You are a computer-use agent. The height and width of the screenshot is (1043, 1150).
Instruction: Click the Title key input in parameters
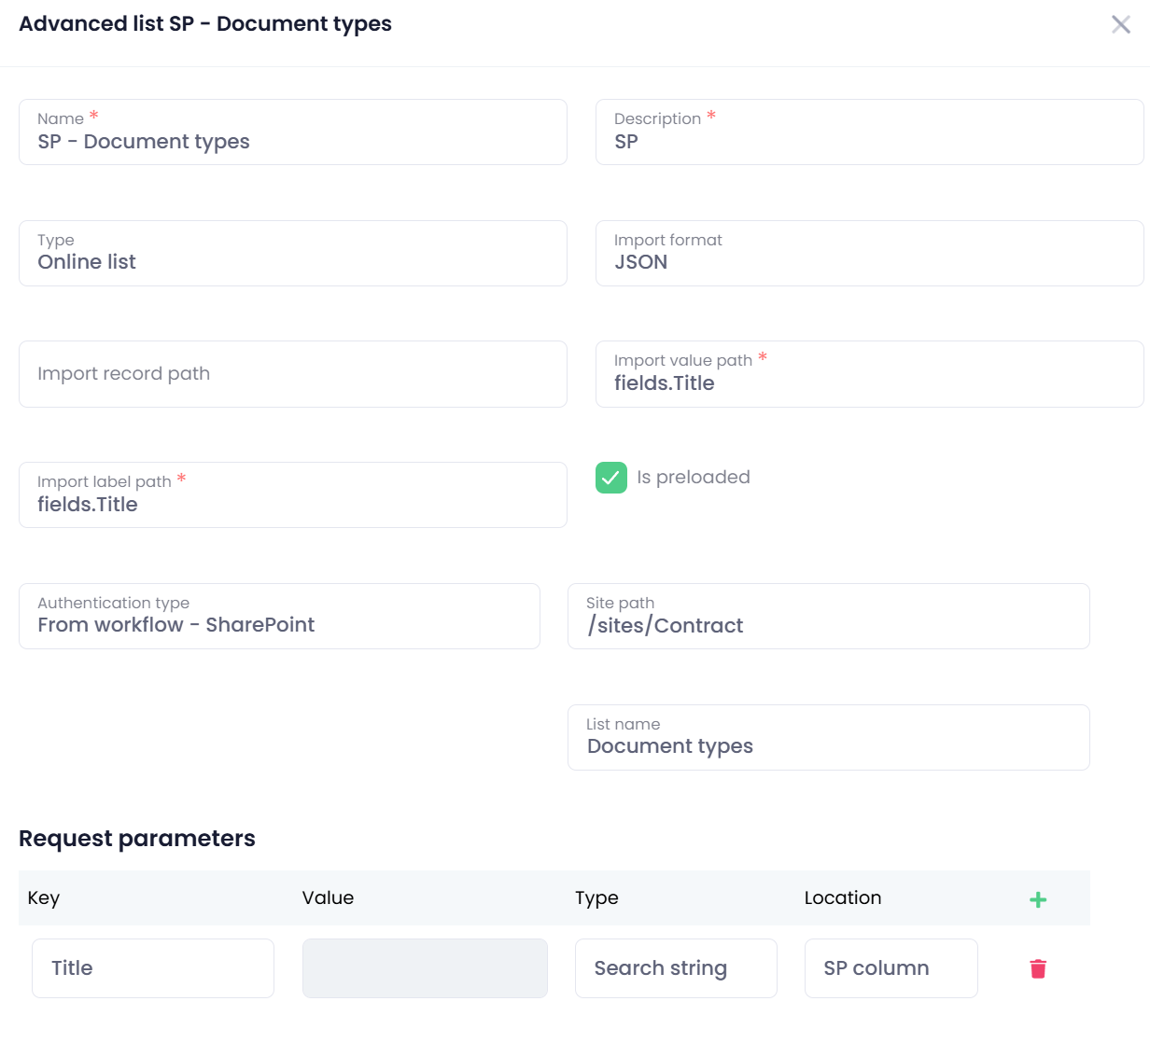[153, 968]
